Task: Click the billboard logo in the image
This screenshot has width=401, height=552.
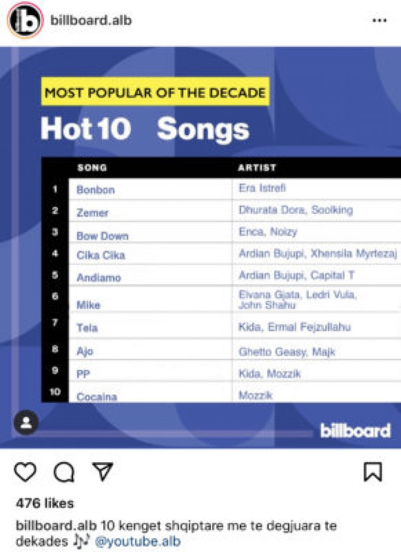Action: pos(355,431)
